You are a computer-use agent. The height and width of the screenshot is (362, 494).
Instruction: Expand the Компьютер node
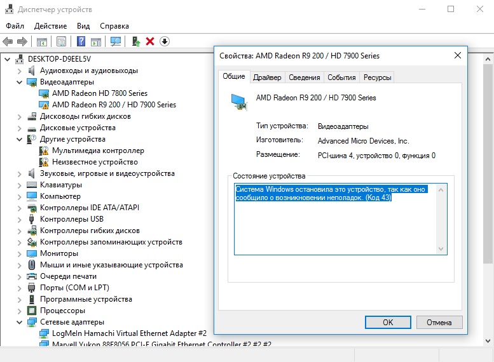point(20,197)
